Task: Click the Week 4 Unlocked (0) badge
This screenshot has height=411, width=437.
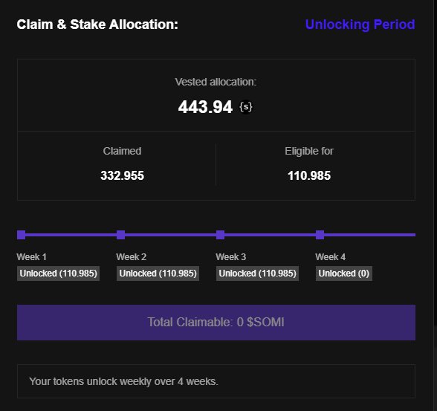Action: (x=343, y=274)
